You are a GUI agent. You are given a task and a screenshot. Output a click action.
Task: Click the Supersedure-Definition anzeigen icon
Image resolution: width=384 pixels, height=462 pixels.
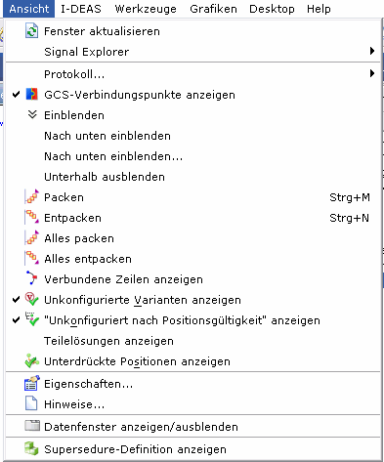pyautogui.click(x=31, y=449)
